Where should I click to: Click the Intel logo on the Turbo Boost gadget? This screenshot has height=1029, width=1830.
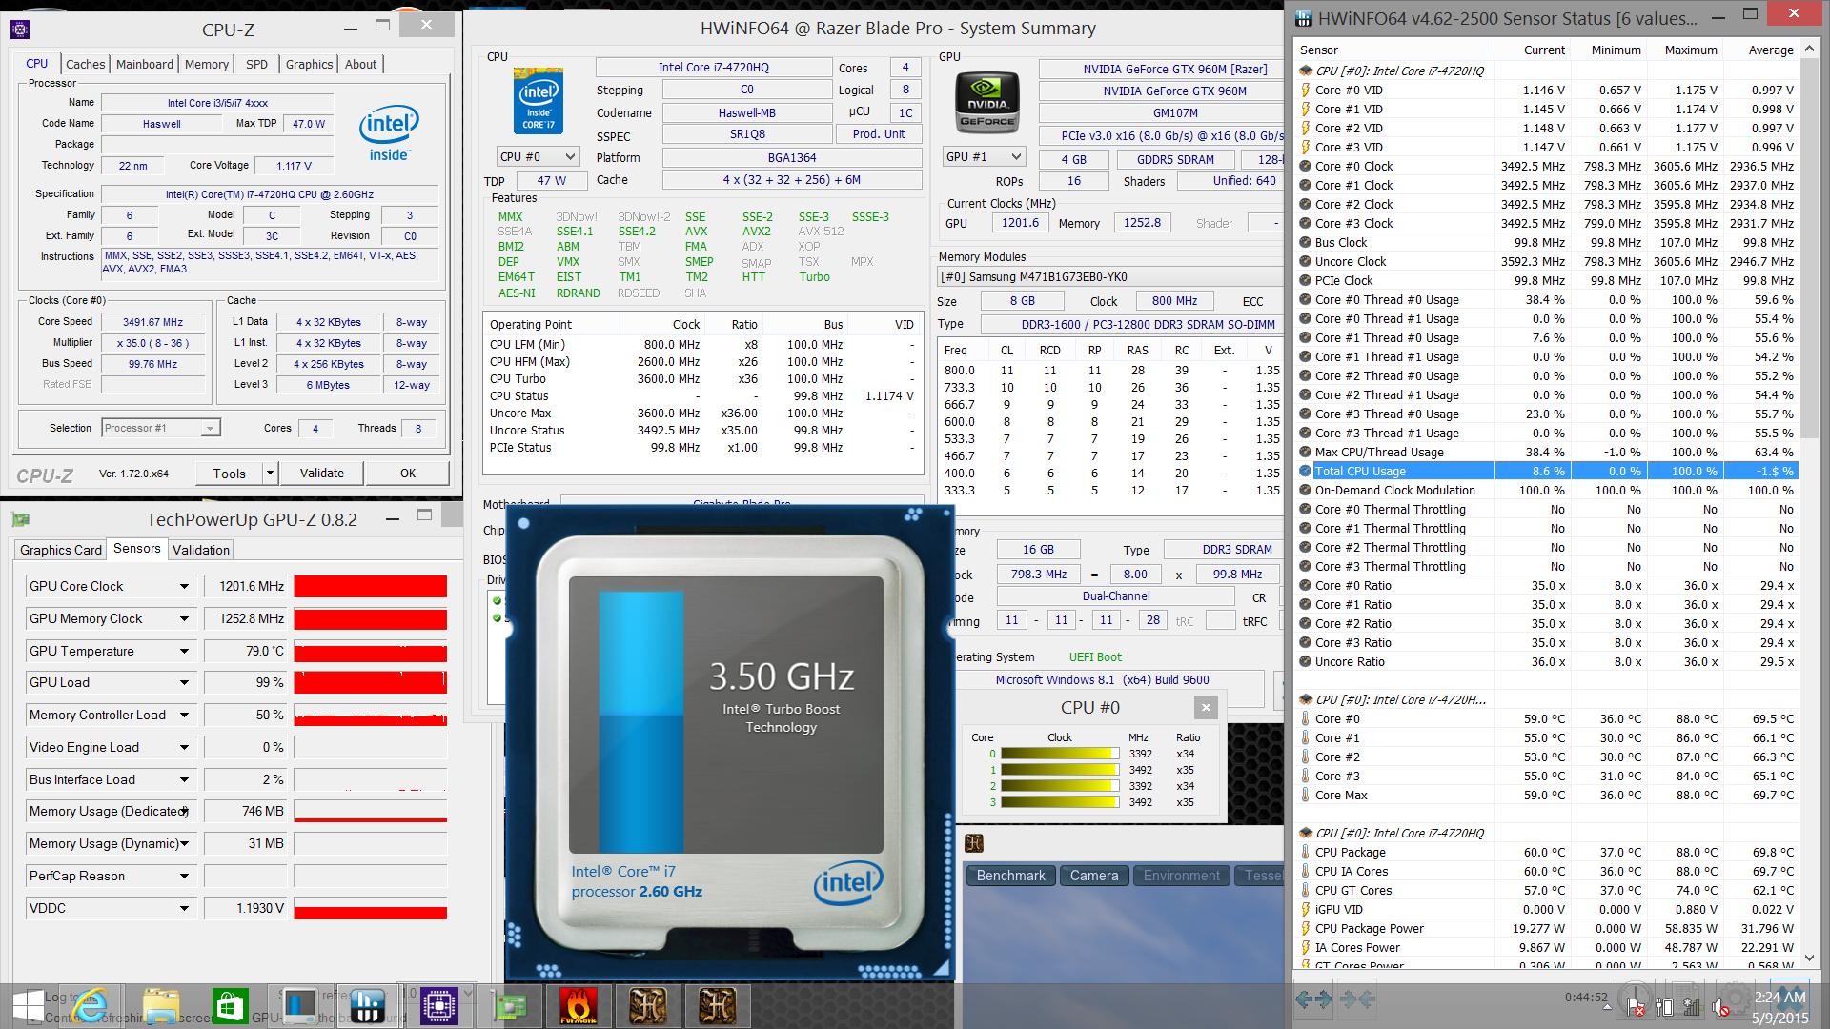point(847,883)
